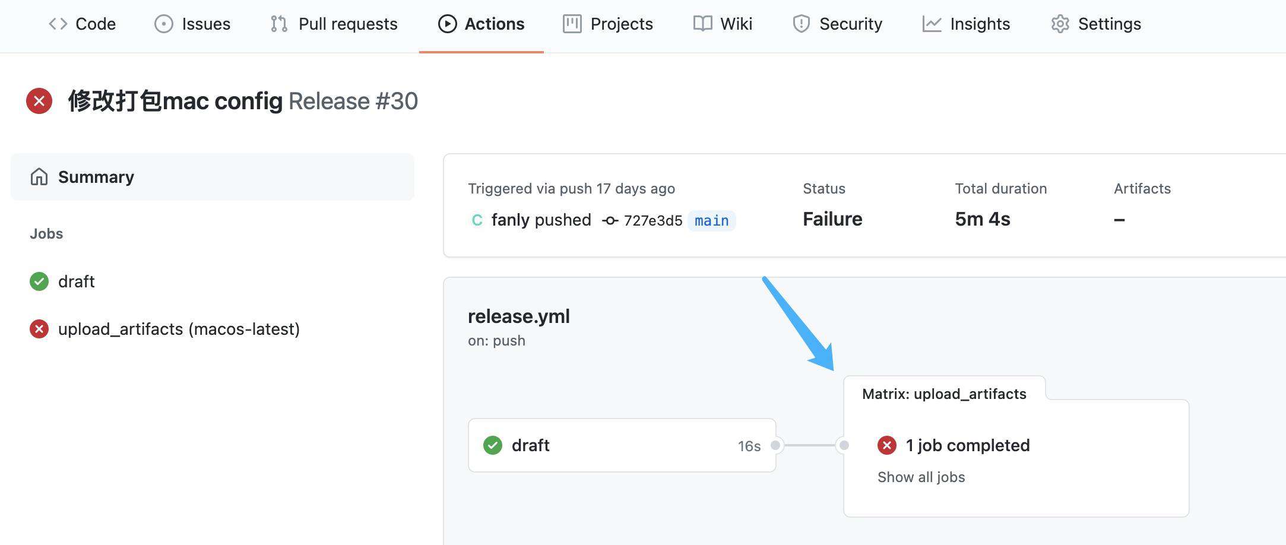Click the red failed-run icon beside title

point(39,101)
